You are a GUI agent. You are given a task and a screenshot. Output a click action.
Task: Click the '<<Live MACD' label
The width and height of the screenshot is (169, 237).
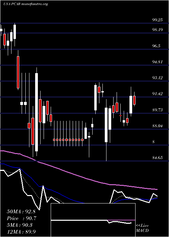pyautogui.click(x=142, y=228)
